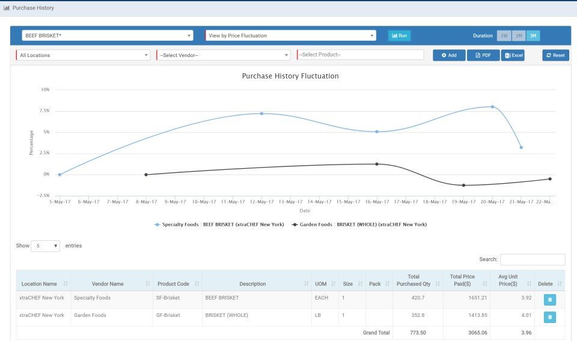Export the data with the Excel button
Screen dimensions: 577x341
(x=513, y=55)
